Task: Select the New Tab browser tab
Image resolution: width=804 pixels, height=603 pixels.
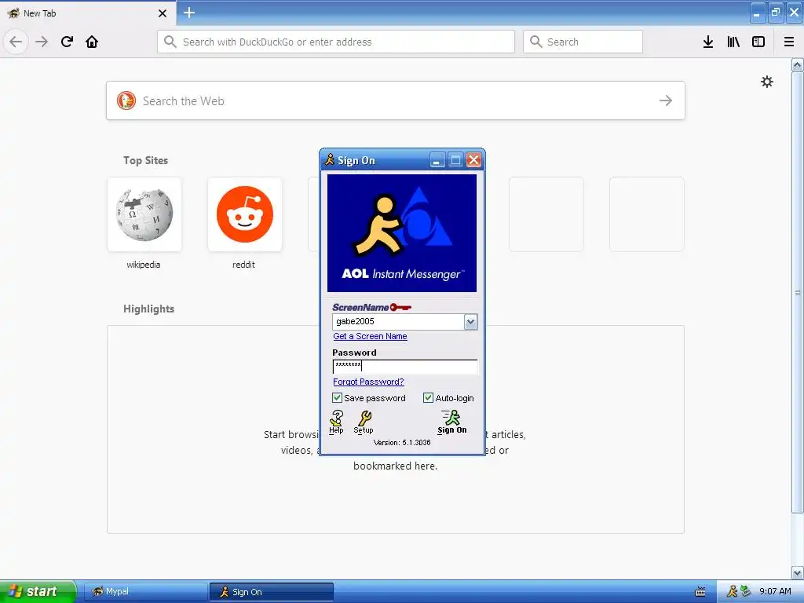Action: point(88,13)
